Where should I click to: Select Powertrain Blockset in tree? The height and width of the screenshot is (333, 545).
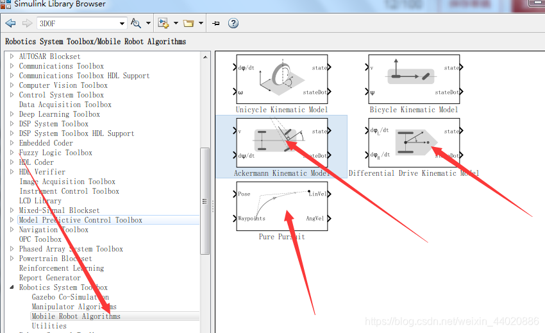pos(55,258)
